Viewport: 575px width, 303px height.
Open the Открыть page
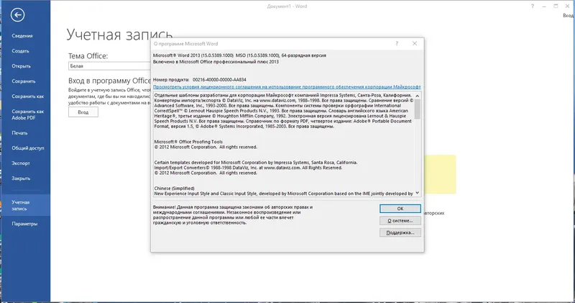pos(21,66)
